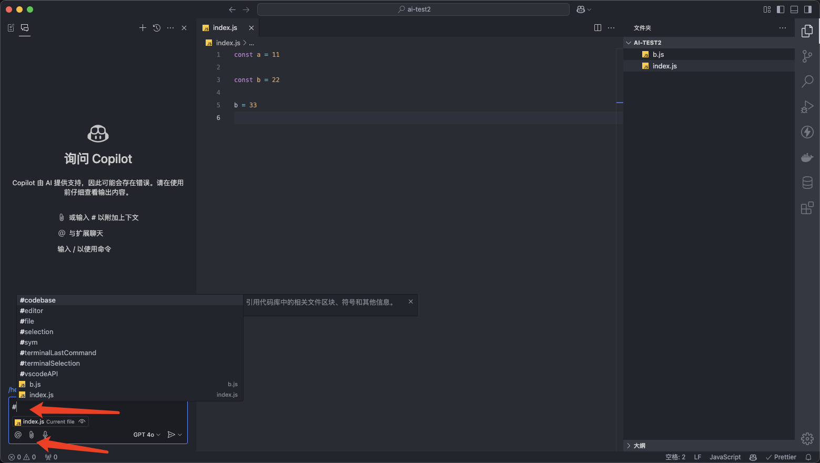Toggle the secondary side bar layout button
Image resolution: width=820 pixels, height=463 pixels.
coord(808,9)
